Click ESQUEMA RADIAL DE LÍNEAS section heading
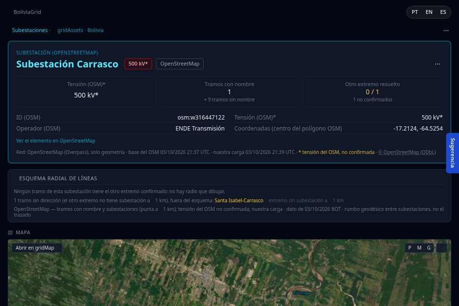Viewport: 459px width, 306px height. [58, 178]
